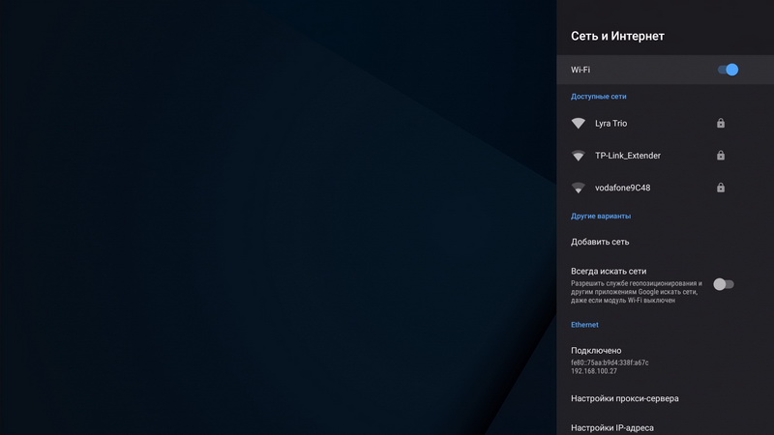The width and height of the screenshot is (774, 435).
Task: Click the Wi-Fi signal icon for vodafone9C48
Action: pyautogui.click(x=579, y=188)
